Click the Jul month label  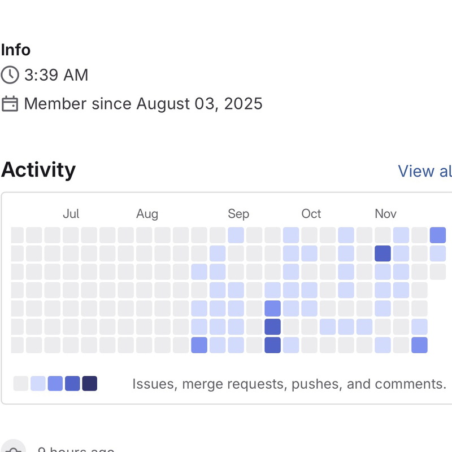point(71,214)
